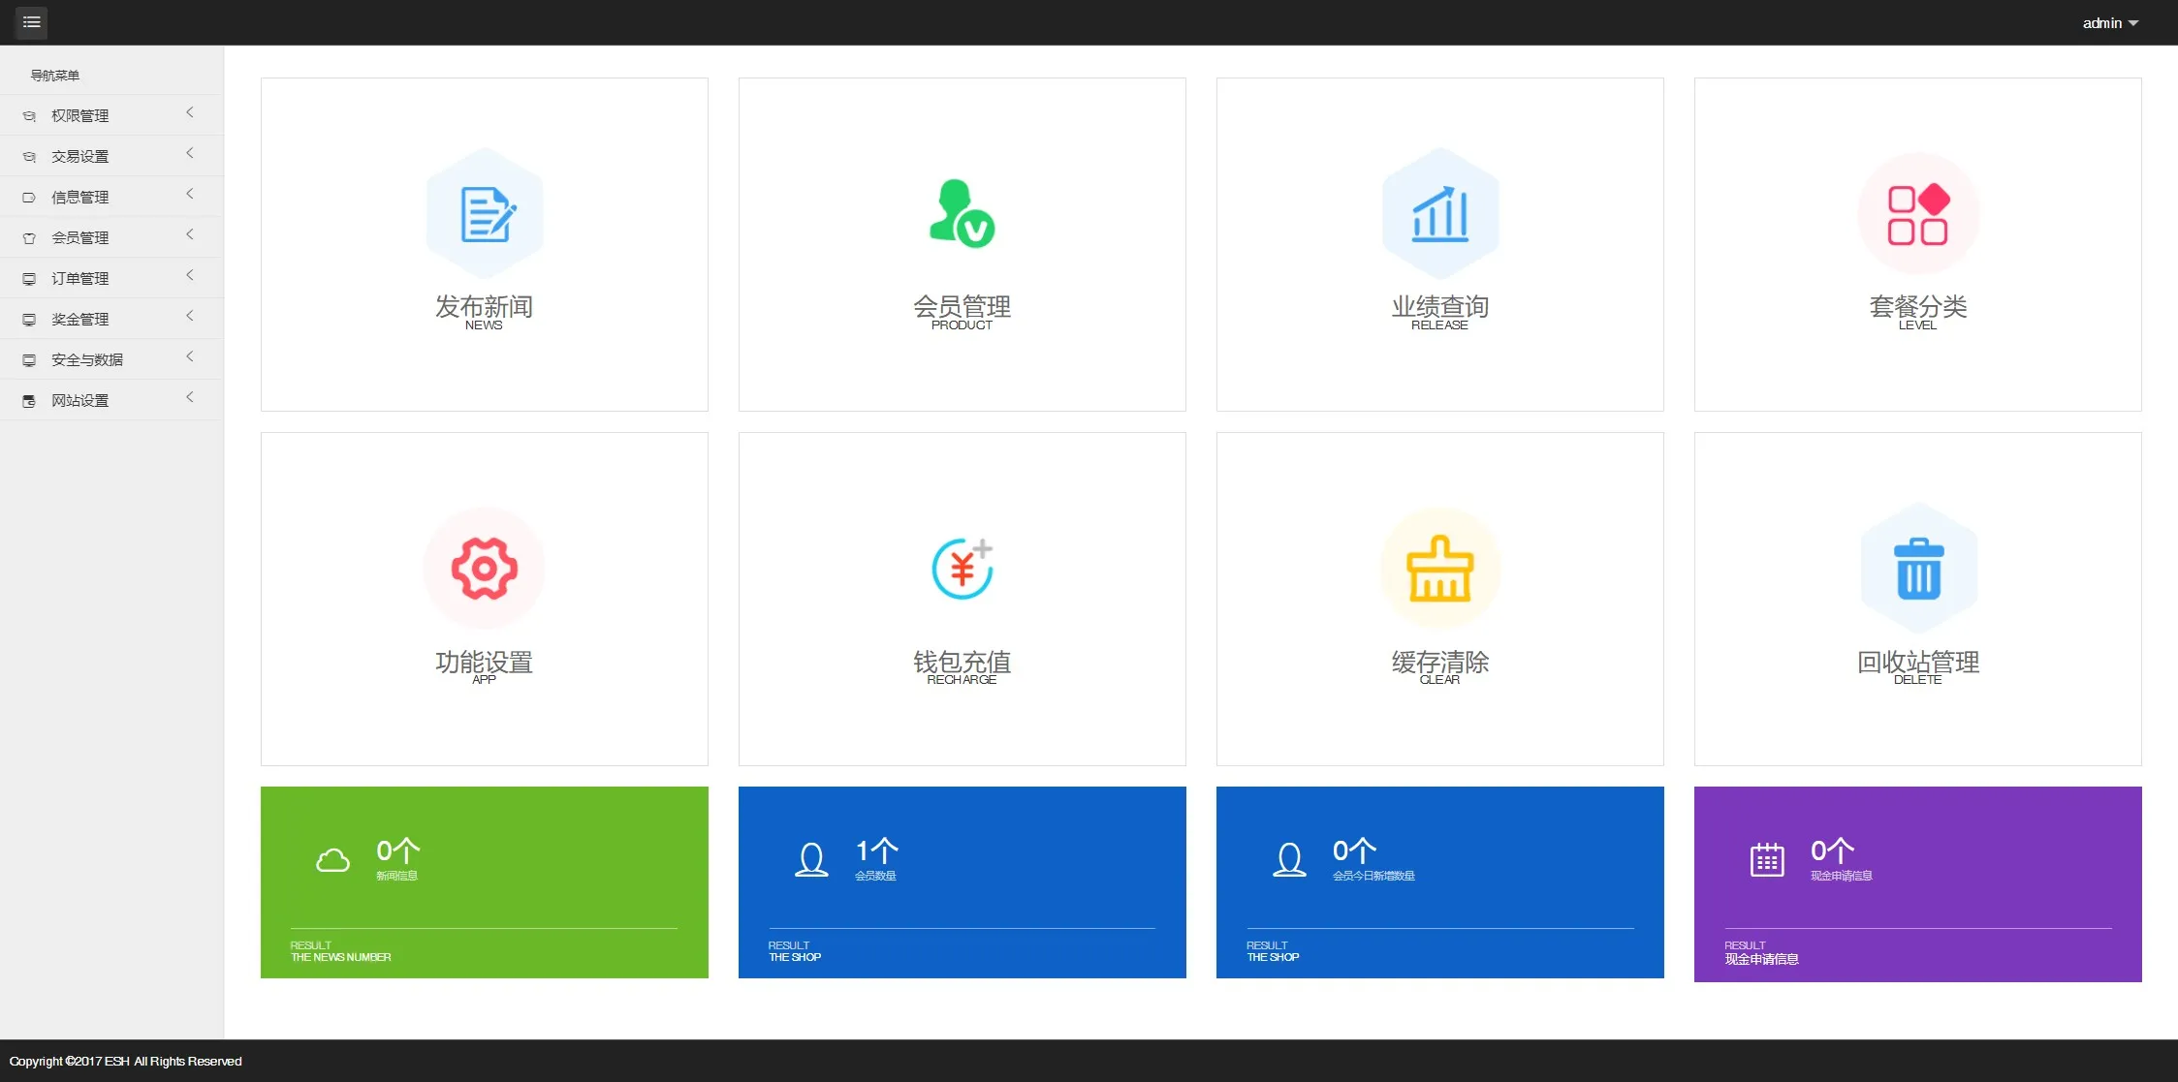Open the green 会员管理 member icon
This screenshot has height=1082, width=2178.
(962, 214)
